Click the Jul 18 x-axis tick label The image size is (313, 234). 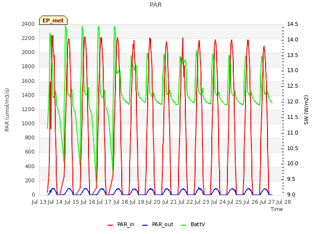click(x=121, y=202)
